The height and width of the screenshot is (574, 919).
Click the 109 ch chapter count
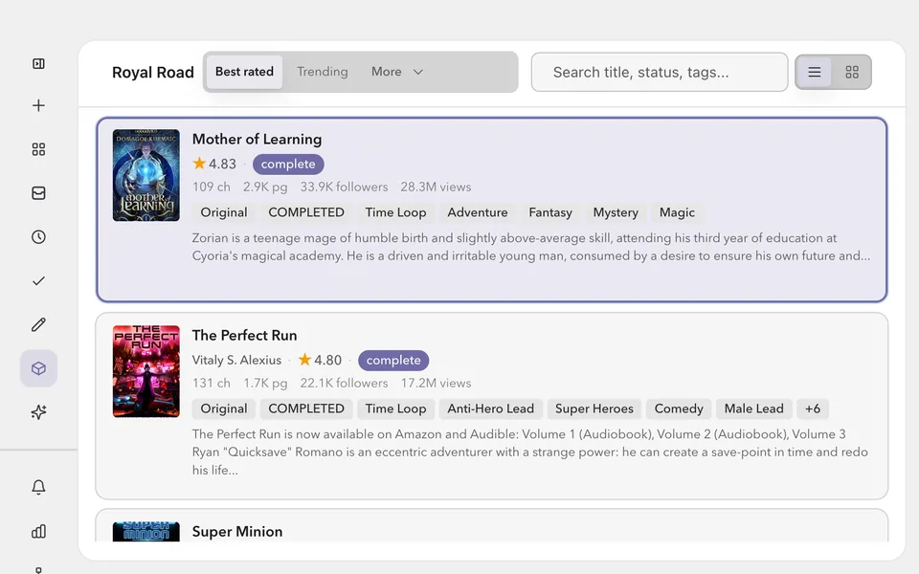[211, 188]
